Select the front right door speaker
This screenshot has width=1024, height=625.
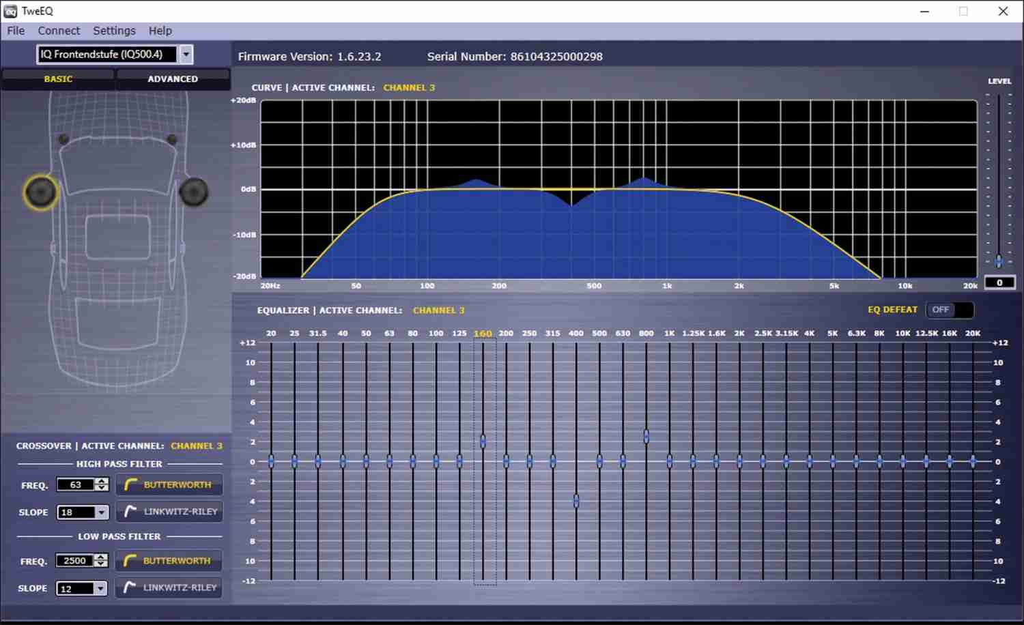point(194,192)
